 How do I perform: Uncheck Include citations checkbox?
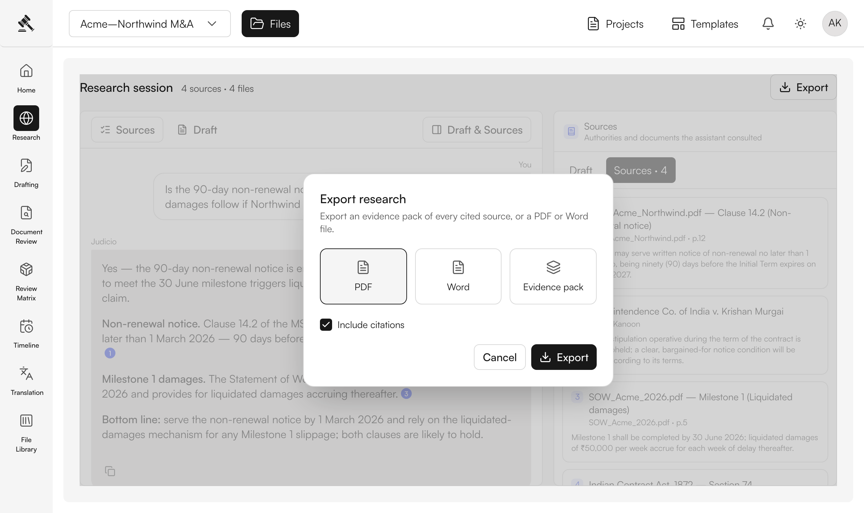[326, 325]
